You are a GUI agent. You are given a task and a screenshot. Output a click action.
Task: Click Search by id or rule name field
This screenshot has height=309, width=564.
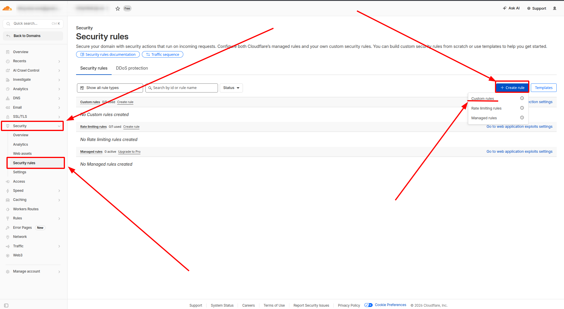coord(182,88)
